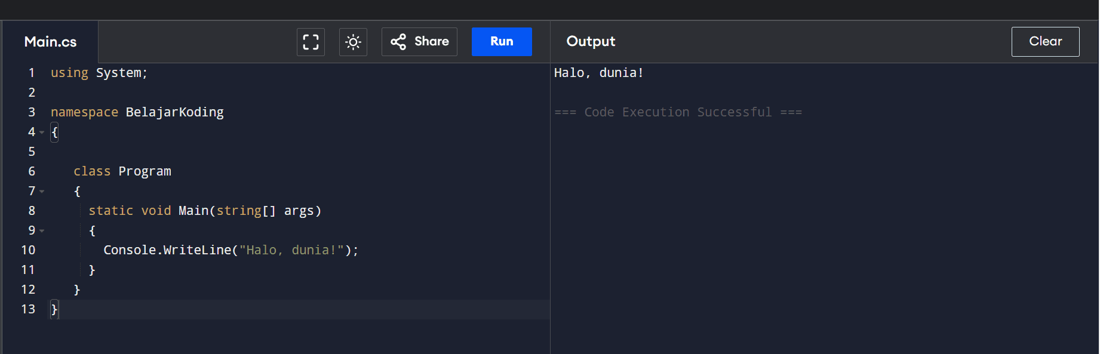Enter fullscreen mode for the editor
Image resolution: width=1100 pixels, height=354 pixels.
(311, 42)
